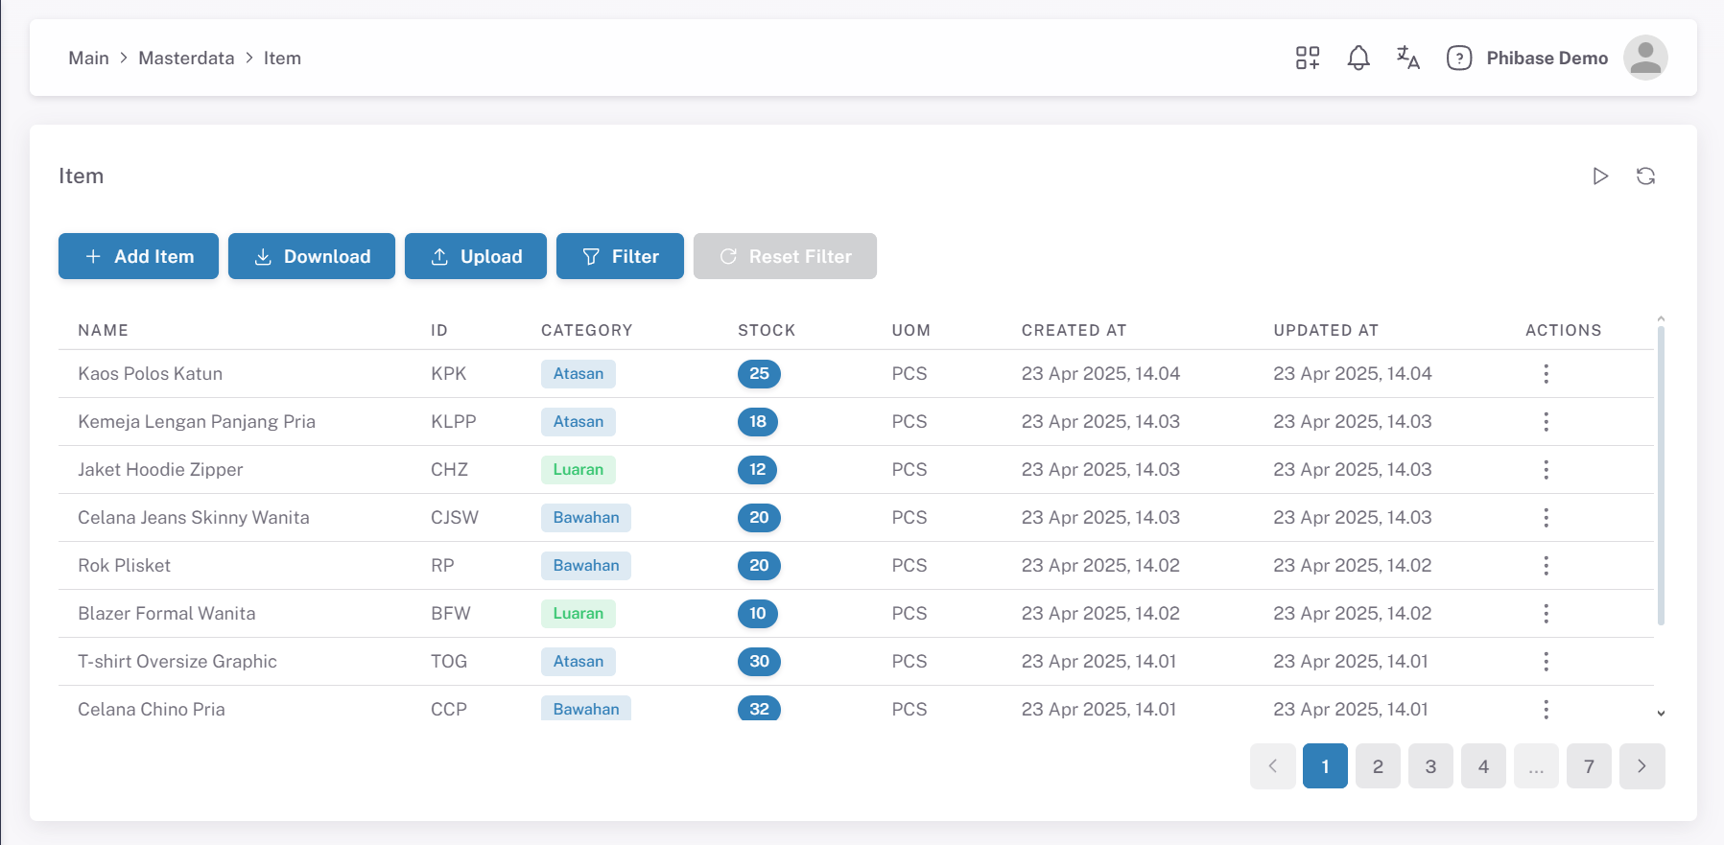The width and height of the screenshot is (1724, 845).
Task: Open the apps grid add icon
Action: coord(1308,58)
